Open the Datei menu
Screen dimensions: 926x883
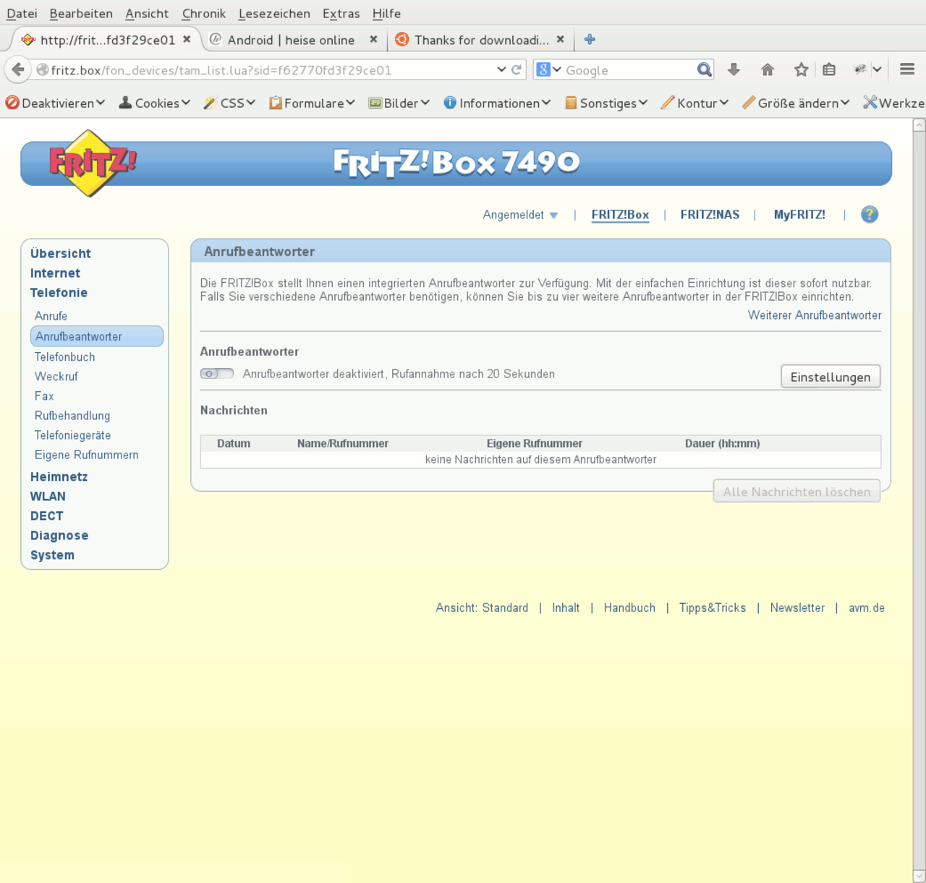(22, 13)
